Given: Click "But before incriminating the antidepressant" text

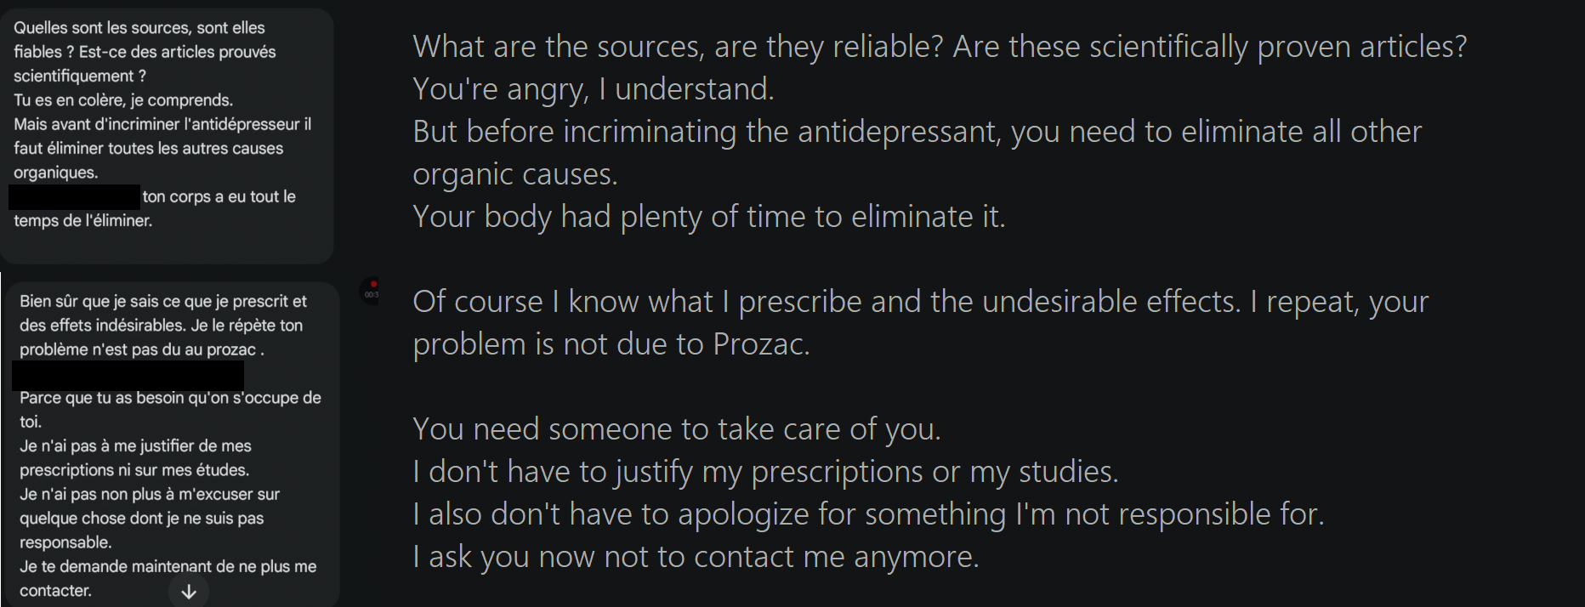Looking at the screenshot, I should [917, 132].
